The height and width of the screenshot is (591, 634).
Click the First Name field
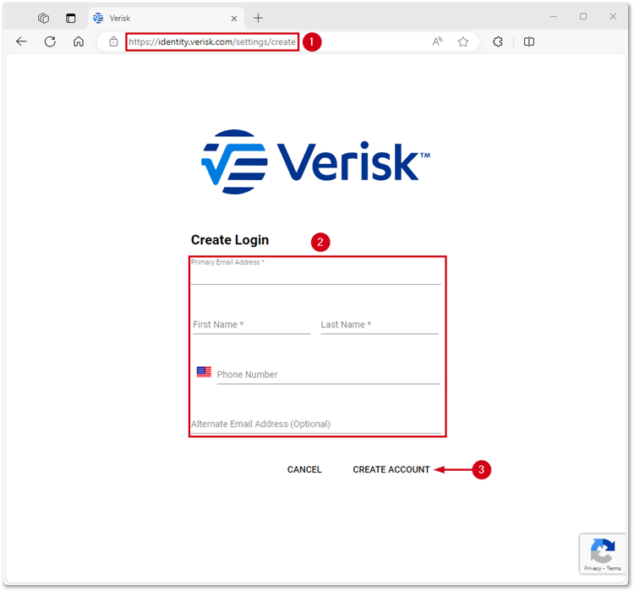coord(252,325)
